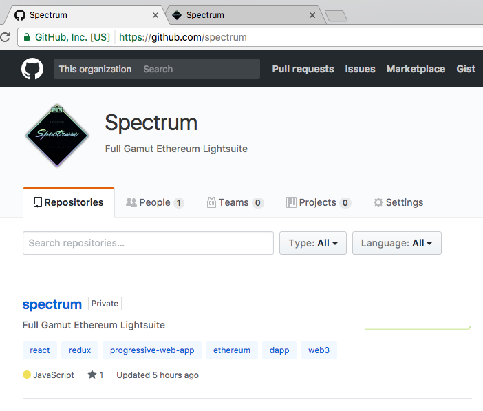Click the JavaScript language label

click(54, 375)
